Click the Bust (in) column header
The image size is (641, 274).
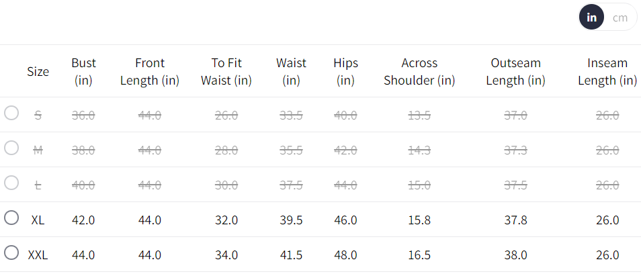pyautogui.click(x=83, y=71)
